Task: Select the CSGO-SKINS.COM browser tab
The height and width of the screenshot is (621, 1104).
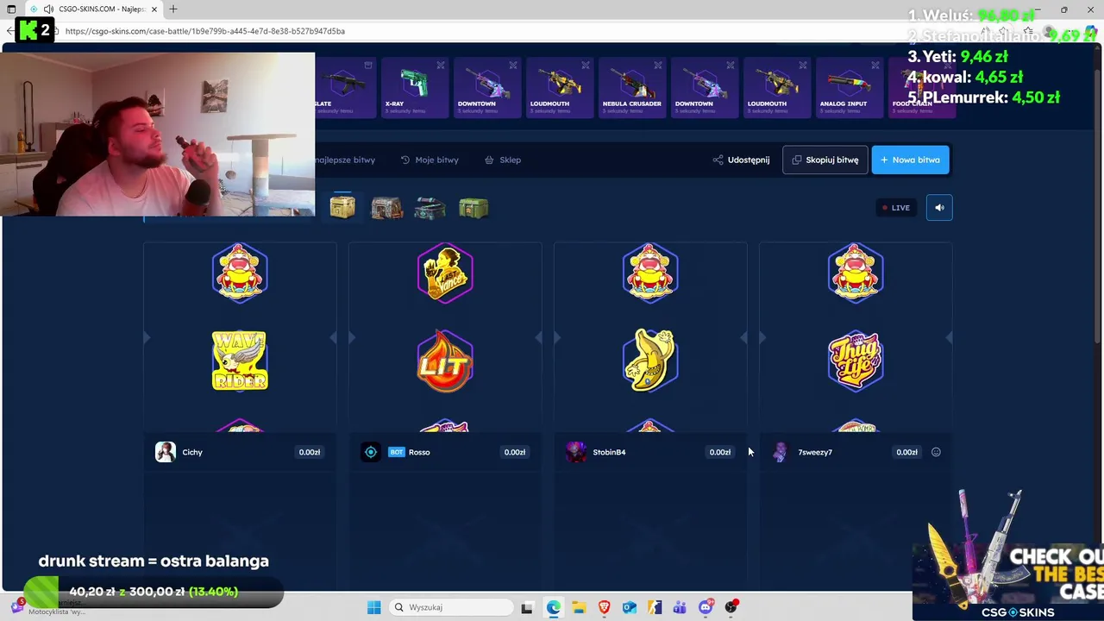Action: pos(95,9)
